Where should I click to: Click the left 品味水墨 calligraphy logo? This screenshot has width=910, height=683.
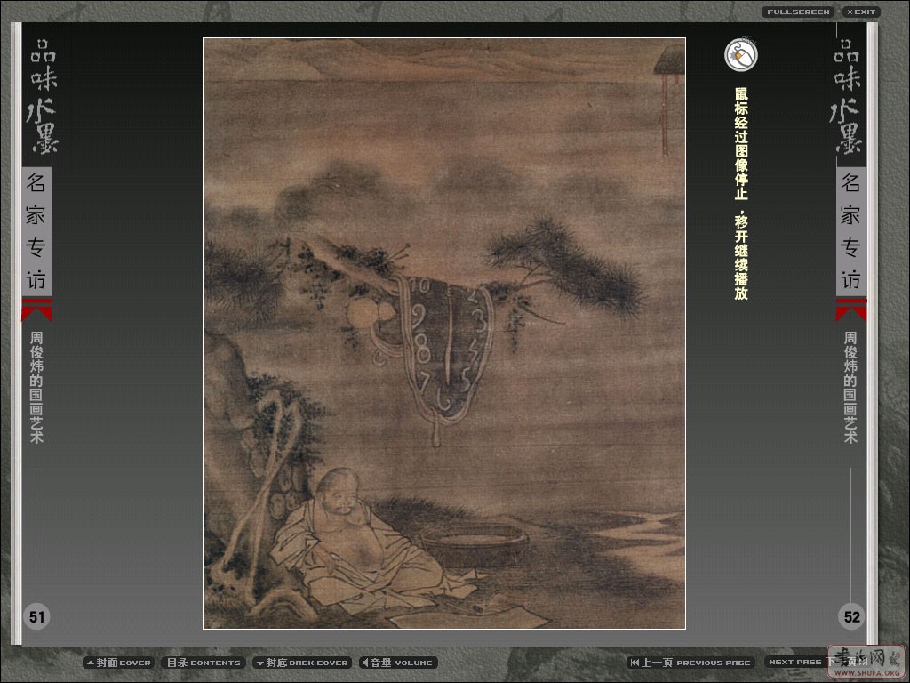(x=42, y=96)
